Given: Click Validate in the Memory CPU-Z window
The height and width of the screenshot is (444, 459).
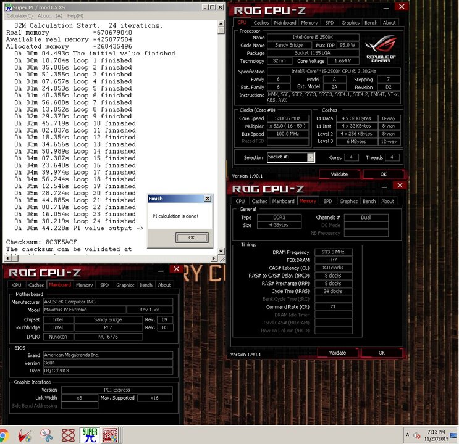Looking at the screenshot, I should (x=337, y=353).
